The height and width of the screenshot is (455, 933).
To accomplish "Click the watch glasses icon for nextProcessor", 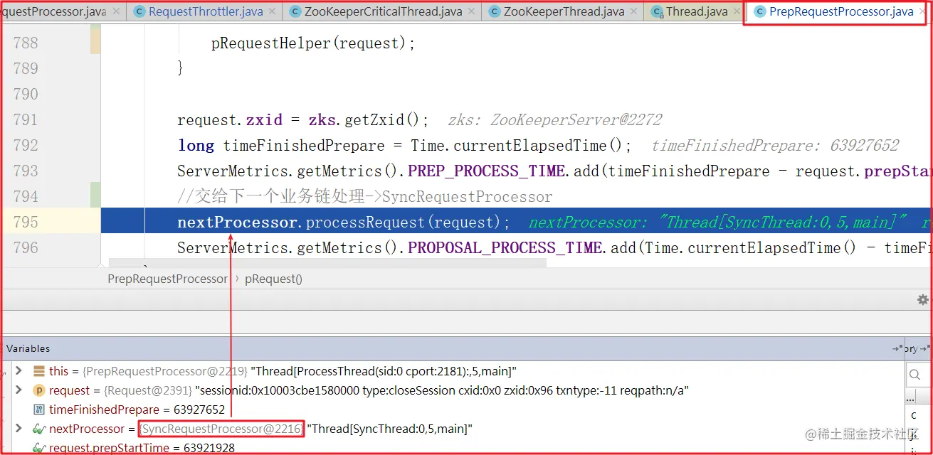I will pos(39,429).
